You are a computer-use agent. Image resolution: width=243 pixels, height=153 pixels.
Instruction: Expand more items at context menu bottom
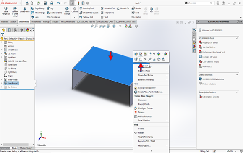pos(151,150)
